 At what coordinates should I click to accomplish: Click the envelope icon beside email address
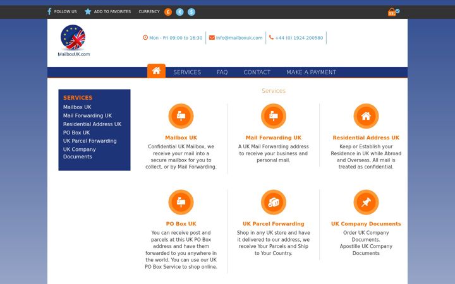click(212, 37)
